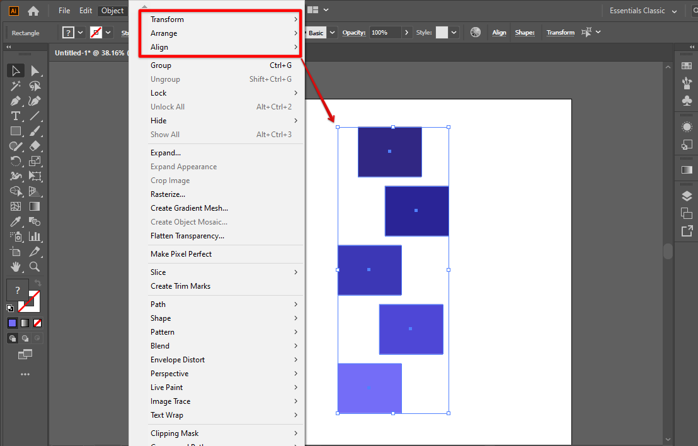Choose the Rectangle tool
698x446 pixels.
[15, 130]
